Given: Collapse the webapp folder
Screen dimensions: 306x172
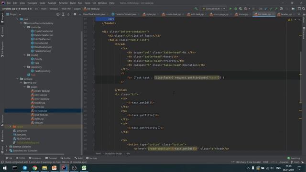Looking at the screenshot, I should click(17, 79).
